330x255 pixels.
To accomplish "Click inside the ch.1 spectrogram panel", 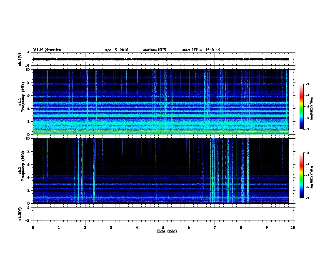I will [x=161, y=102].
